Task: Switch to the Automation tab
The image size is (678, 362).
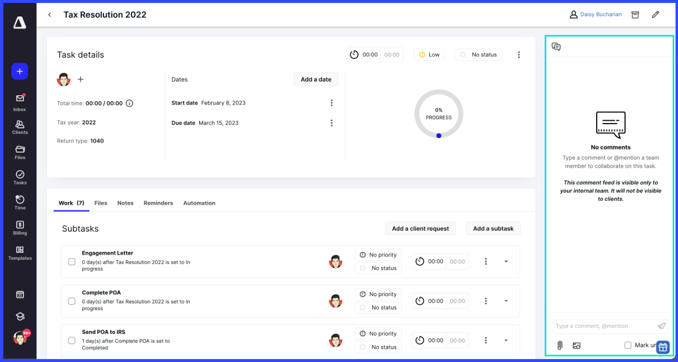Action: tap(199, 203)
